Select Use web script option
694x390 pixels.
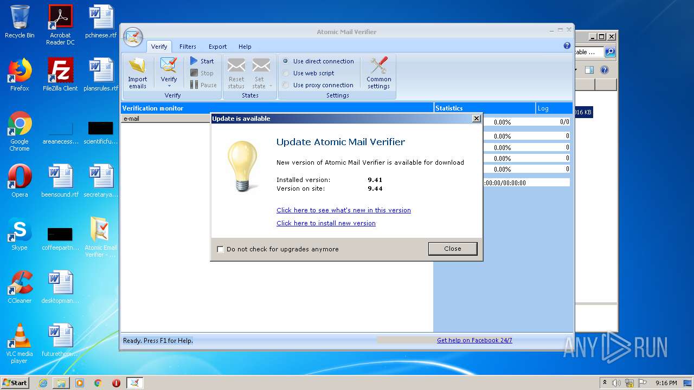[x=309, y=73]
